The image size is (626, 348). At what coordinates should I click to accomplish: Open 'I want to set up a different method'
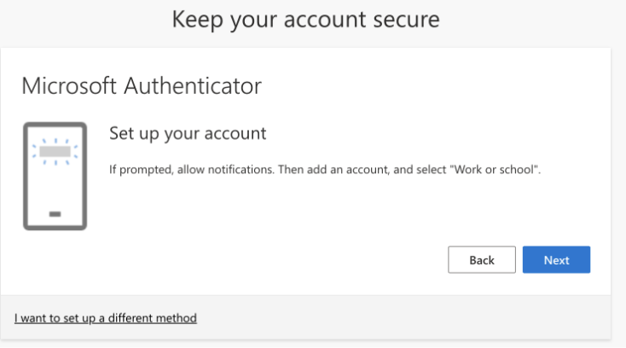pos(106,318)
